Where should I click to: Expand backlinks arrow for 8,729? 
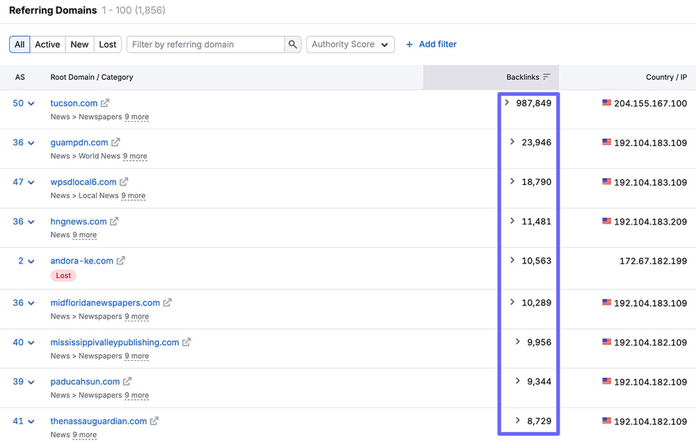click(x=518, y=420)
